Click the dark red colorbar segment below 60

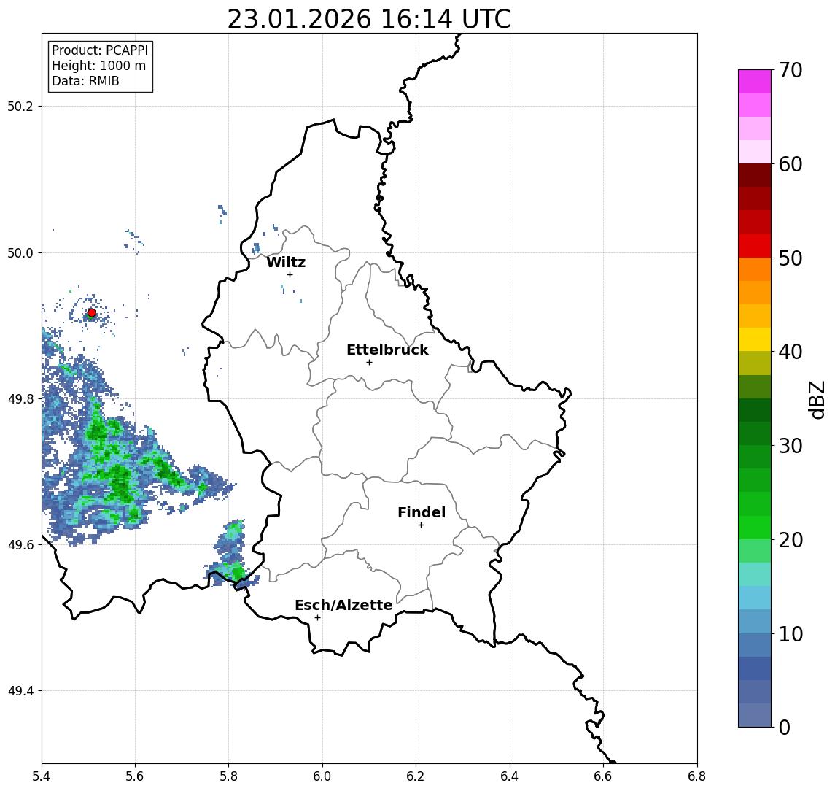pyautogui.click(x=755, y=175)
